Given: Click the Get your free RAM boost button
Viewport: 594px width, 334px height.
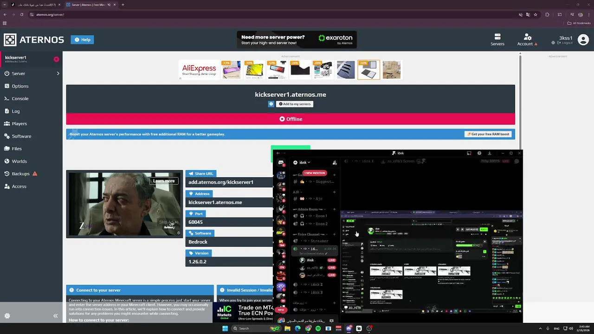Looking at the screenshot, I should (x=488, y=134).
